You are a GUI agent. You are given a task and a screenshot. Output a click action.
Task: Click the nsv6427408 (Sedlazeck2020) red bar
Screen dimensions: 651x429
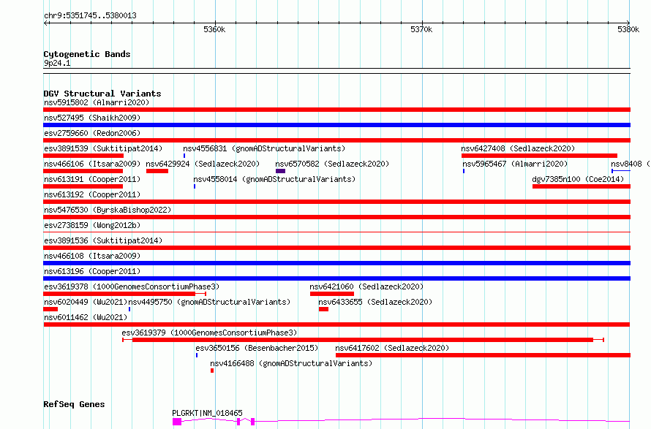click(539, 156)
